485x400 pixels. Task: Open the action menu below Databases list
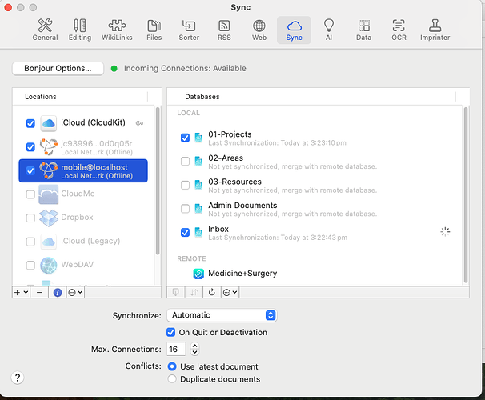[x=229, y=293]
